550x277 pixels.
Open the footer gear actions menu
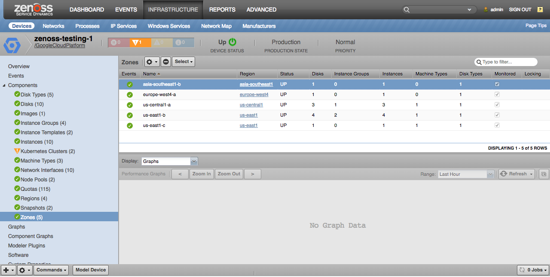25,270
